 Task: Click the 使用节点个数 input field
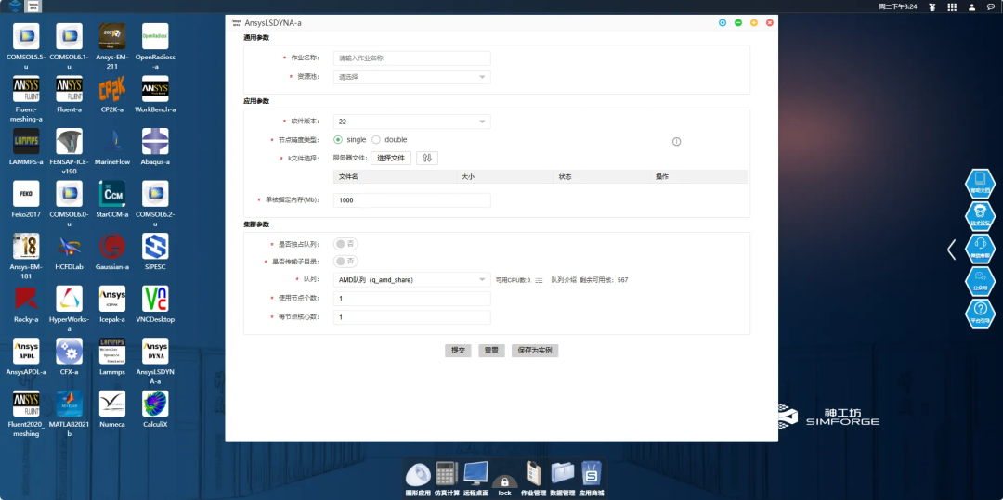click(x=412, y=299)
